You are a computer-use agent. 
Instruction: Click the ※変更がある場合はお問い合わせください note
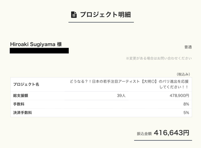pos(159,58)
